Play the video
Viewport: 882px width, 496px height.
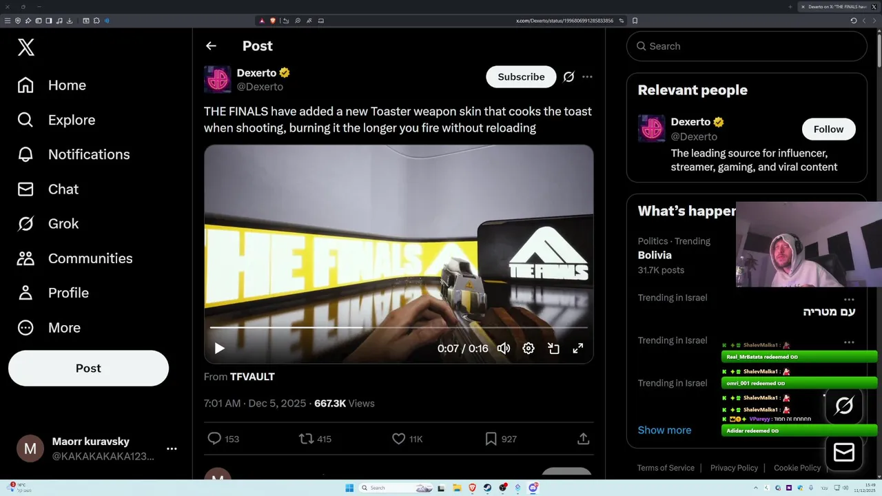click(x=219, y=348)
